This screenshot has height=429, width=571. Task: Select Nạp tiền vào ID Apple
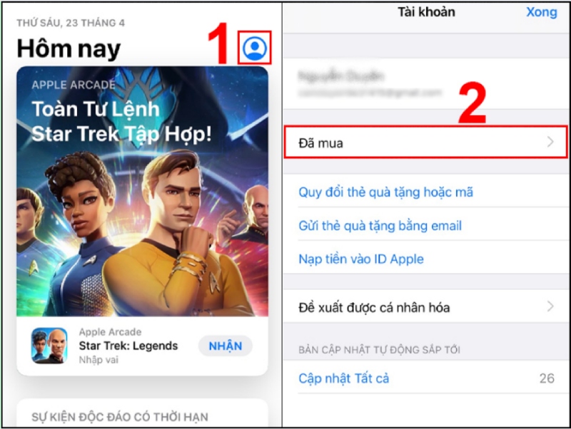(361, 259)
